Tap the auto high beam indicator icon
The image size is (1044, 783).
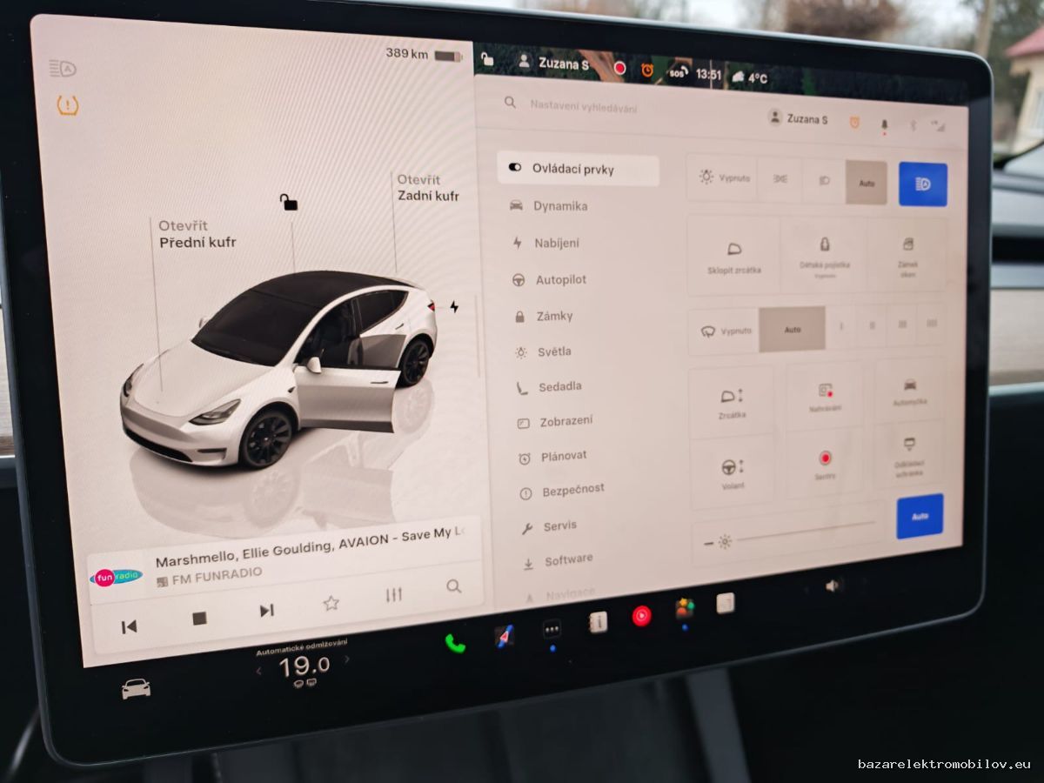click(63, 68)
